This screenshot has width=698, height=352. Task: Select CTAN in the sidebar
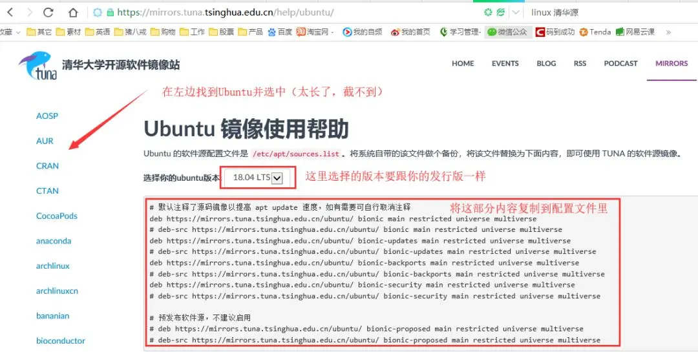(x=47, y=191)
